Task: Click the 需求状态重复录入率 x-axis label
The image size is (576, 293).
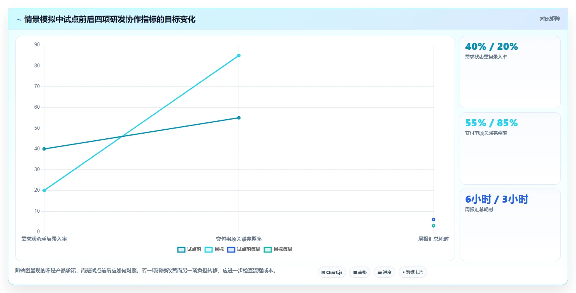Action: tap(44, 239)
